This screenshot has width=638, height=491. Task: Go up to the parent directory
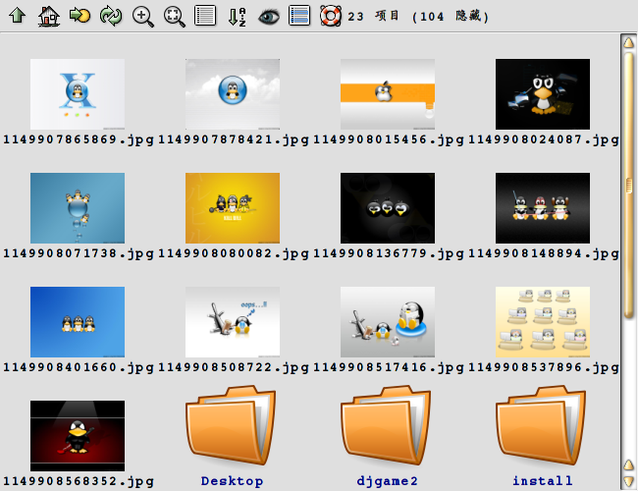(x=17, y=16)
